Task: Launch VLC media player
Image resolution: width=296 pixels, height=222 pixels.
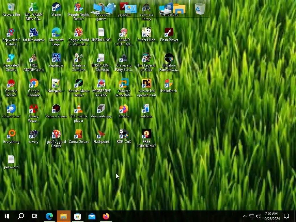Action: [79, 113]
